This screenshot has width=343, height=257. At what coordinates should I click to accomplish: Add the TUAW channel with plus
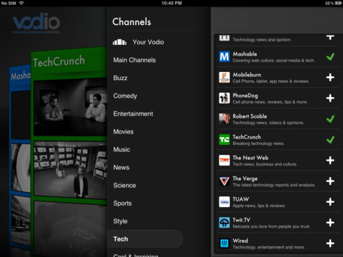coord(330,202)
